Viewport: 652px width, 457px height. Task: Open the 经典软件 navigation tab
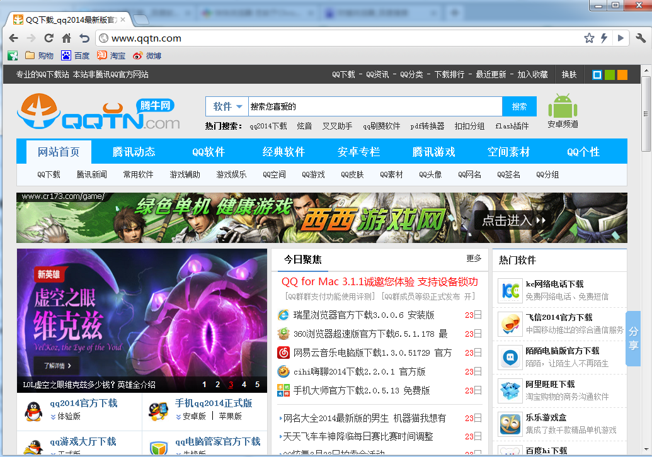[x=283, y=152]
